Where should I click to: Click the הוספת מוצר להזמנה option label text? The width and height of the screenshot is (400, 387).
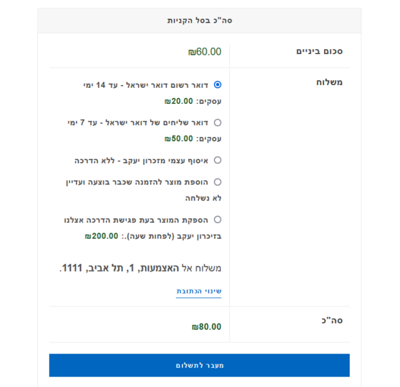coord(137,182)
